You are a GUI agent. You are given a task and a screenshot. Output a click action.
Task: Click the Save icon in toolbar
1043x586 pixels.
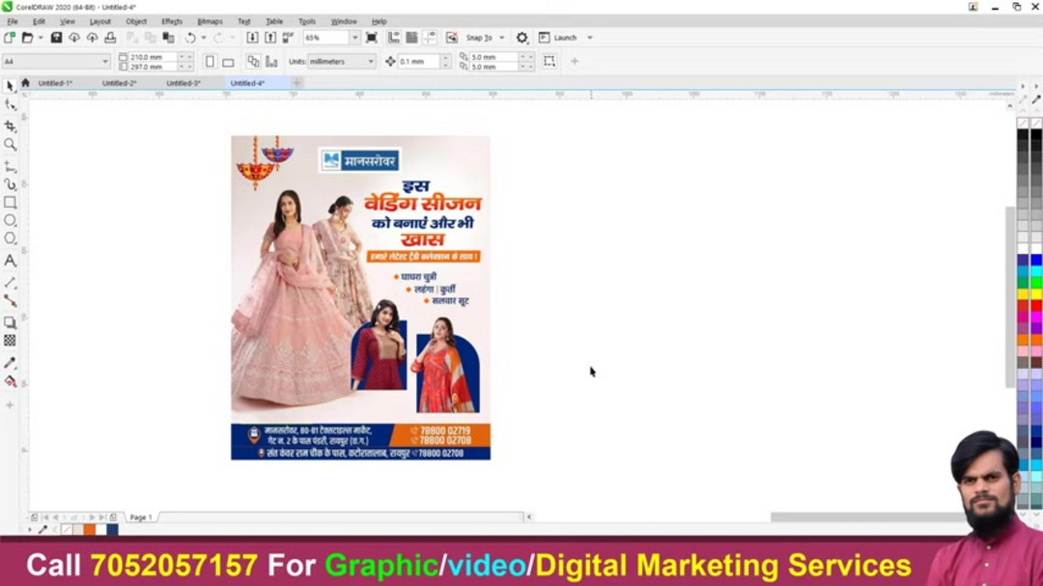(56, 38)
